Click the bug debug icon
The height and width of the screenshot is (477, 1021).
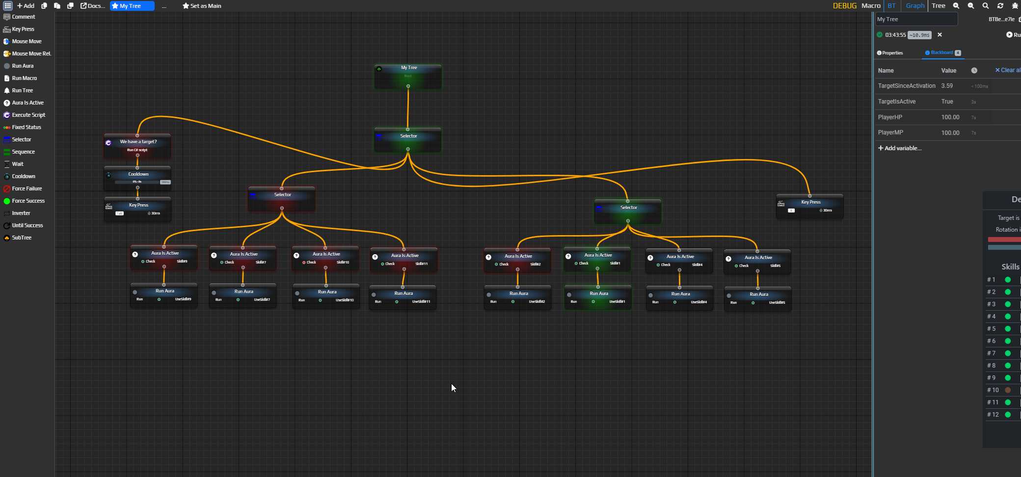click(1015, 6)
